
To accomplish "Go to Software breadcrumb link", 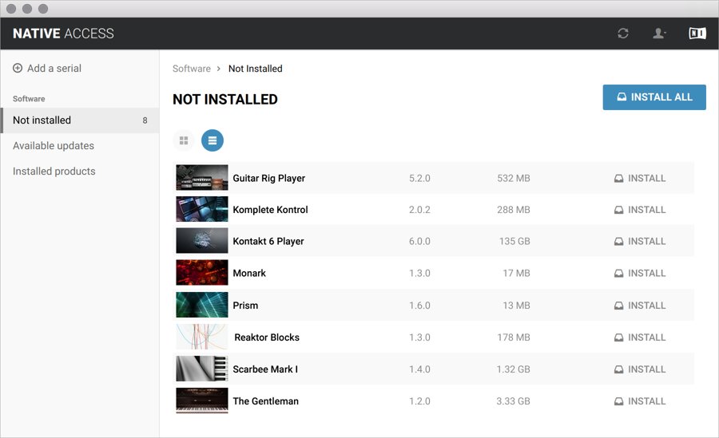I will (x=192, y=69).
